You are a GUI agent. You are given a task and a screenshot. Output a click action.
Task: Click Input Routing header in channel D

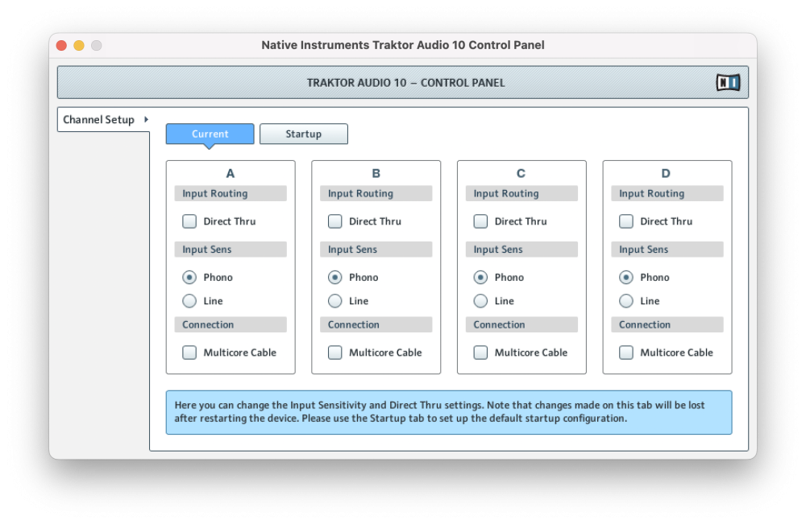667,193
